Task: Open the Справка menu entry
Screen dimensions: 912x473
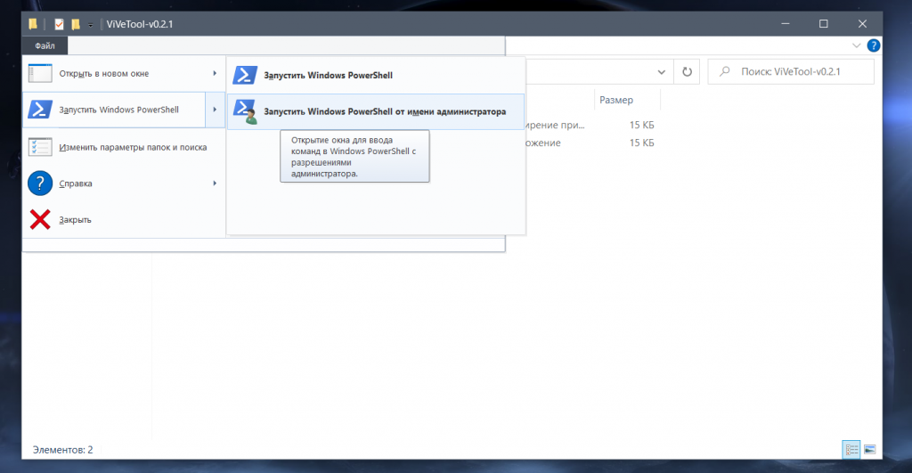Action: coord(124,183)
